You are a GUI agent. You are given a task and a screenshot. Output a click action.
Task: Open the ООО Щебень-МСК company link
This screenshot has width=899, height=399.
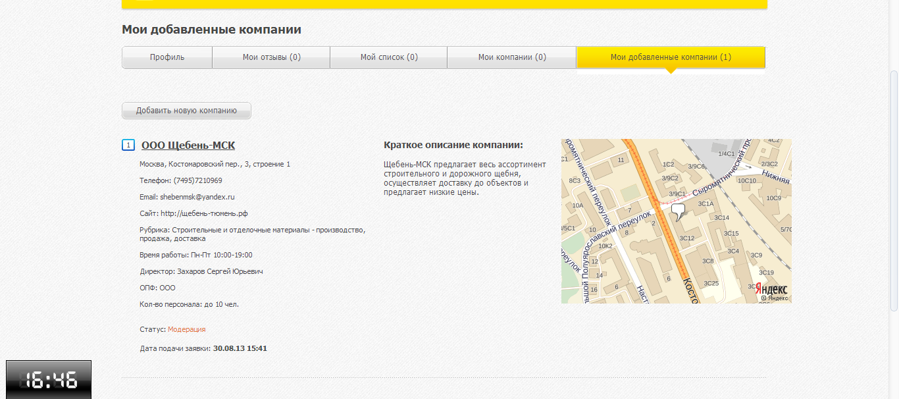188,146
